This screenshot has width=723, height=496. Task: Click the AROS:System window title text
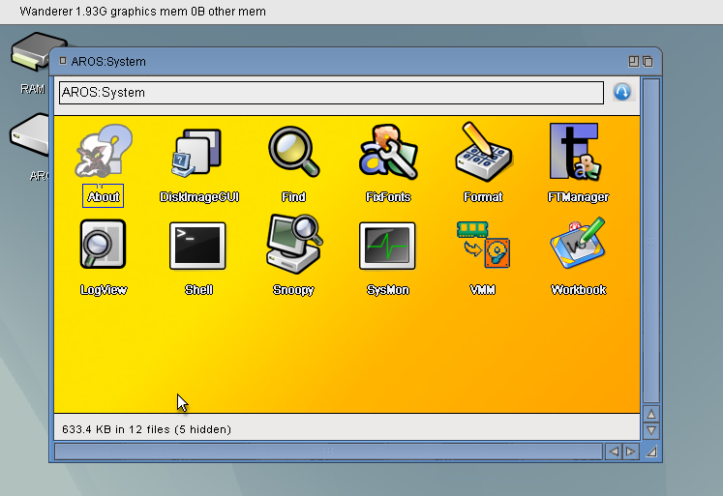[x=108, y=61]
